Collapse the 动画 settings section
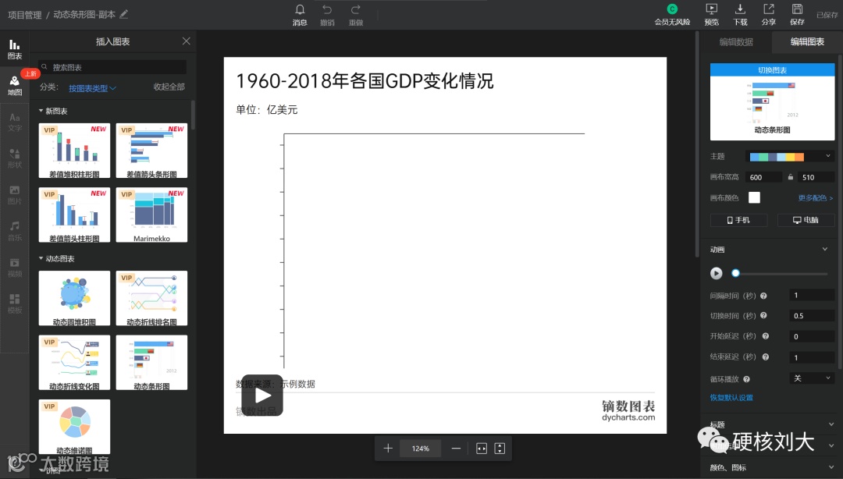 tap(825, 249)
